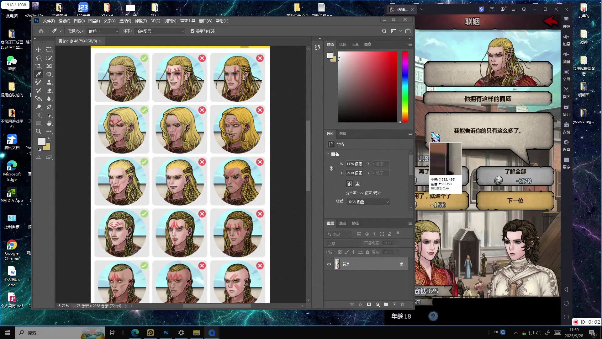Open the 所有图层 sample dropdown
This screenshot has height=339, width=602.
click(x=159, y=31)
